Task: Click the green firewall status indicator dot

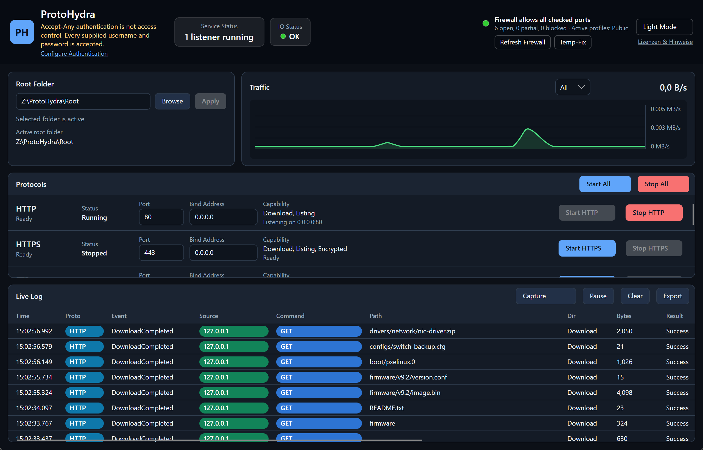Action: 486,23
